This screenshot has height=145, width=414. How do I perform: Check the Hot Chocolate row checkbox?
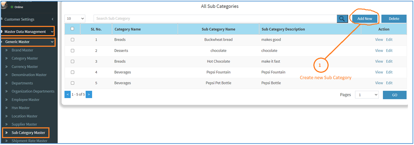tap(72, 62)
